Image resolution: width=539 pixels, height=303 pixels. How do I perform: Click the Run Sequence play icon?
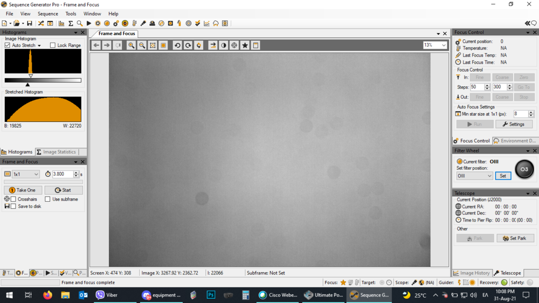(x=89, y=23)
